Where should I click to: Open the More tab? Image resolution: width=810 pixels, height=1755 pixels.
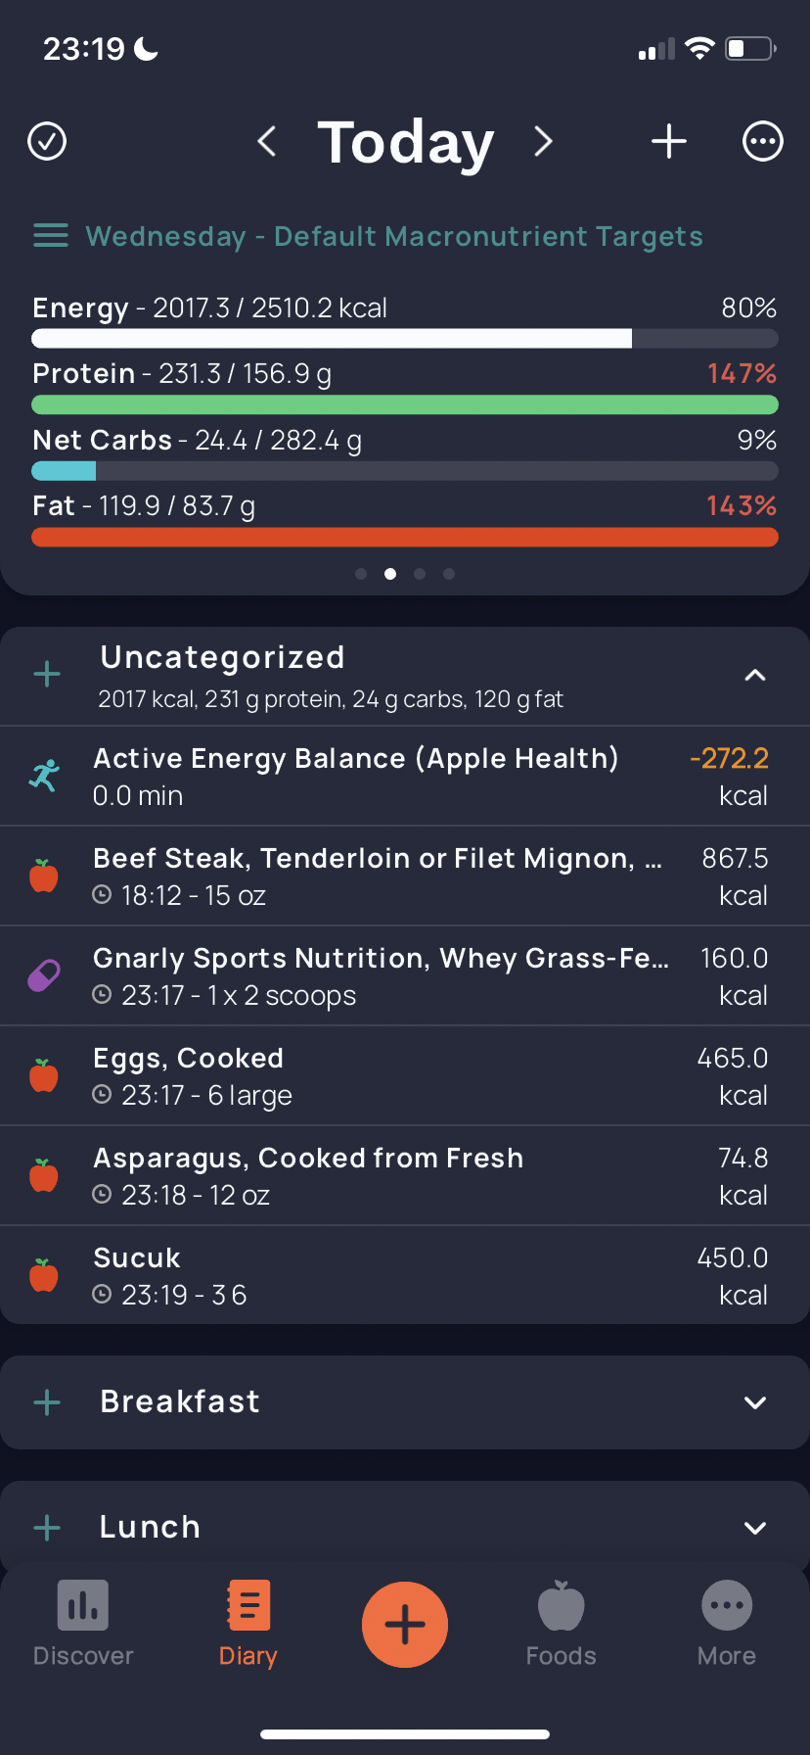tap(727, 1624)
